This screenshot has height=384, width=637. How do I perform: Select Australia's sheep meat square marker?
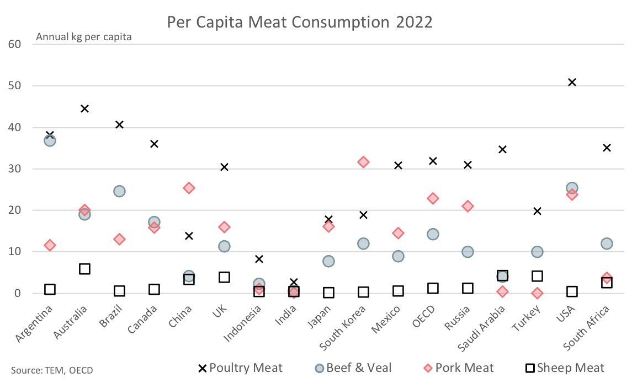tap(84, 269)
